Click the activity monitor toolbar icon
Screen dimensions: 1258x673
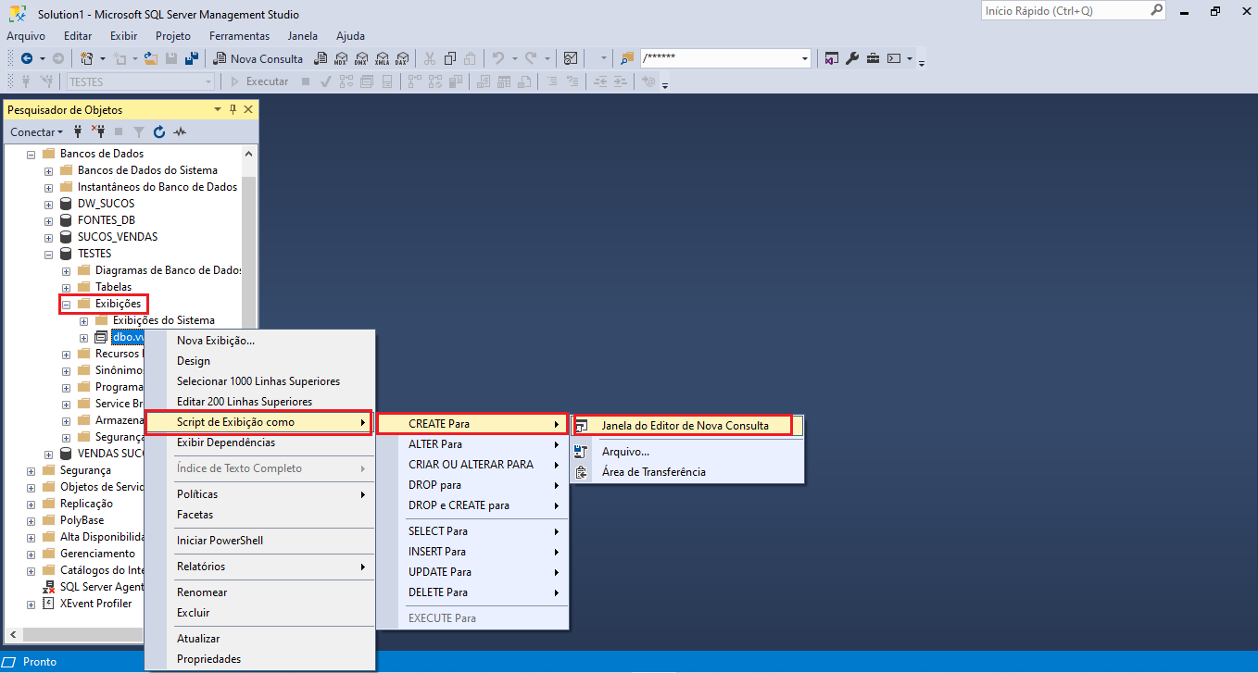click(x=571, y=58)
